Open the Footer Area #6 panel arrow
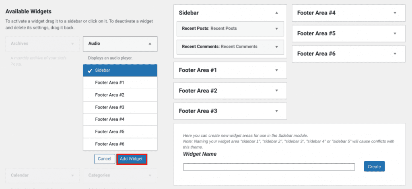Image resolution: width=412 pixels, height=189 pixels. 395,53
